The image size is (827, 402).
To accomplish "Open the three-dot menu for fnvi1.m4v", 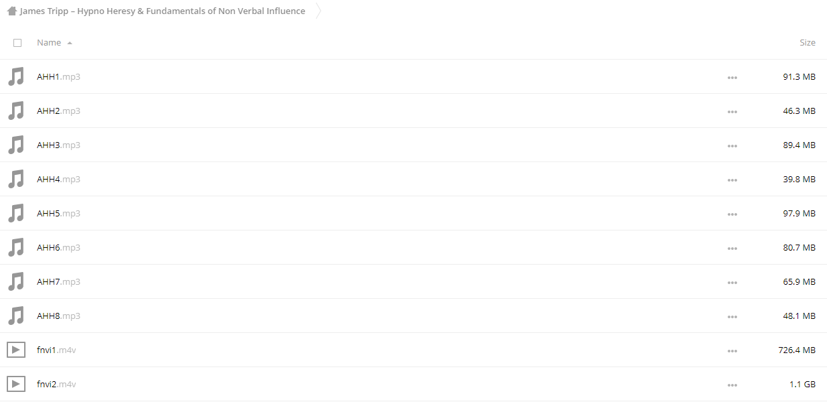I will click(732, 350).
